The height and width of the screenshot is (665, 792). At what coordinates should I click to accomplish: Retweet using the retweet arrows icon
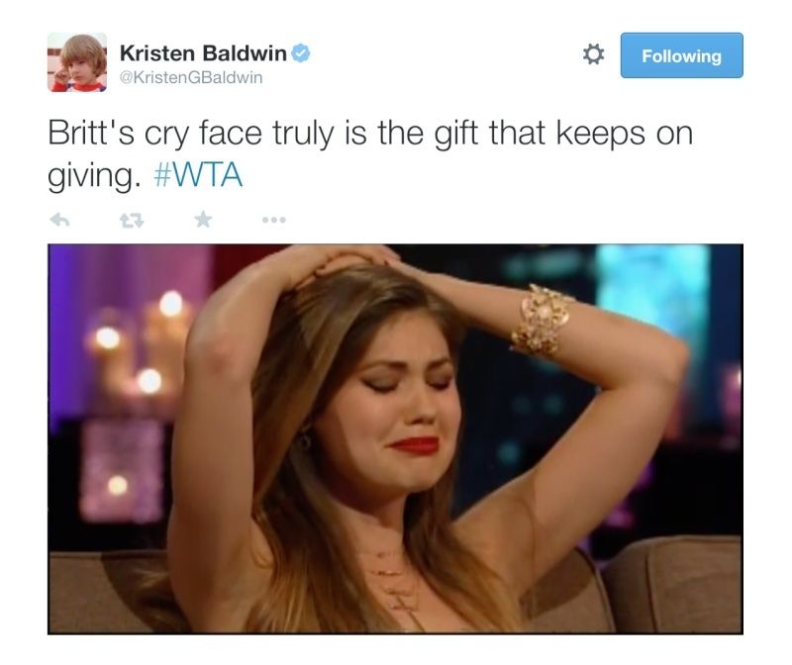coord(132,220)
